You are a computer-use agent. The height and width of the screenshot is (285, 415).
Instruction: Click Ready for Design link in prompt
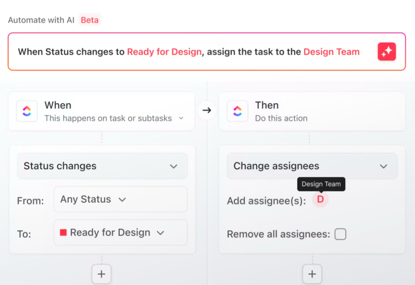point(164,52)
